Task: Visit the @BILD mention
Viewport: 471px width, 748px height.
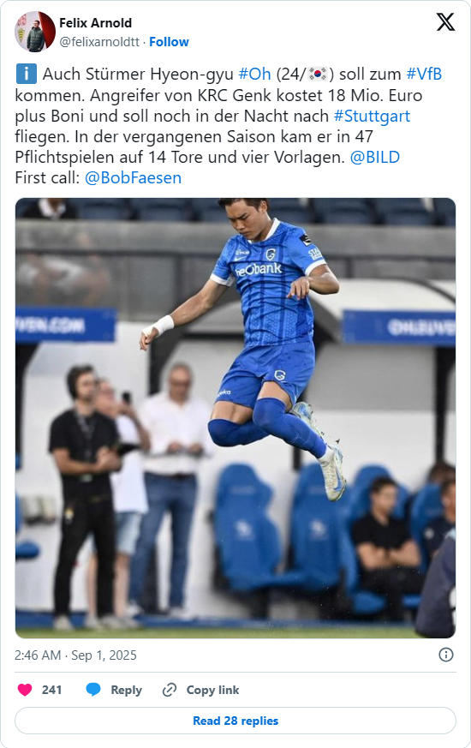Action: pos(375,157)
